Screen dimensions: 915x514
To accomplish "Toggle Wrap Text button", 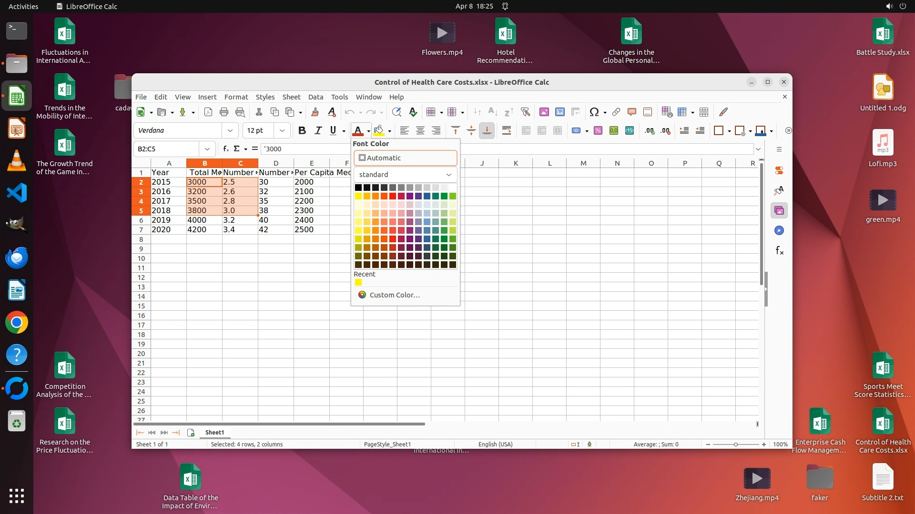I will pyautogui.click(x=507, y=131).
